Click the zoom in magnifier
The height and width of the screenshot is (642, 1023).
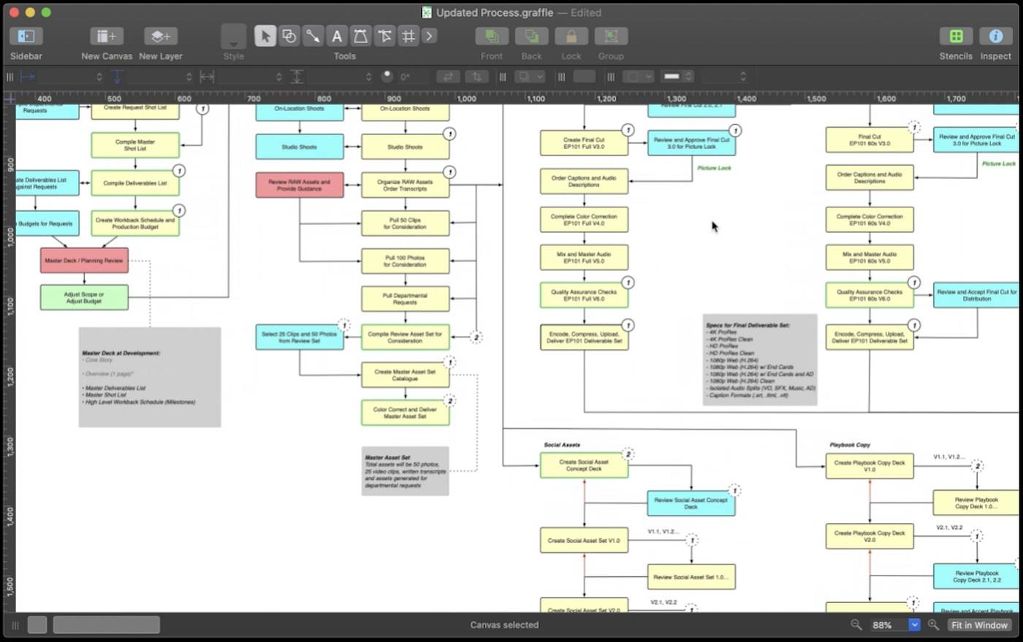(933, 624)
